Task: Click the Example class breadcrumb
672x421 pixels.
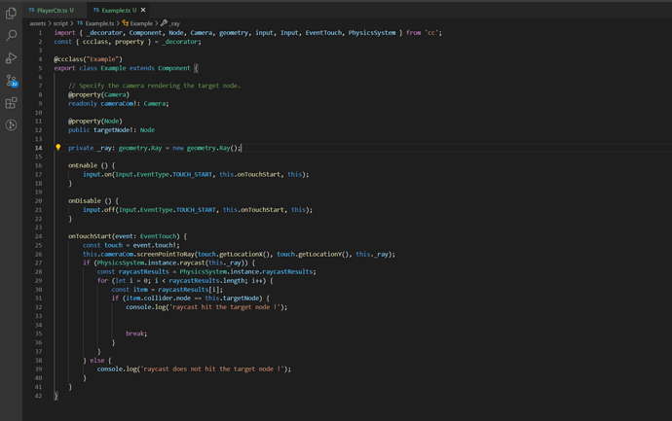Action: (x=141, y=22)
